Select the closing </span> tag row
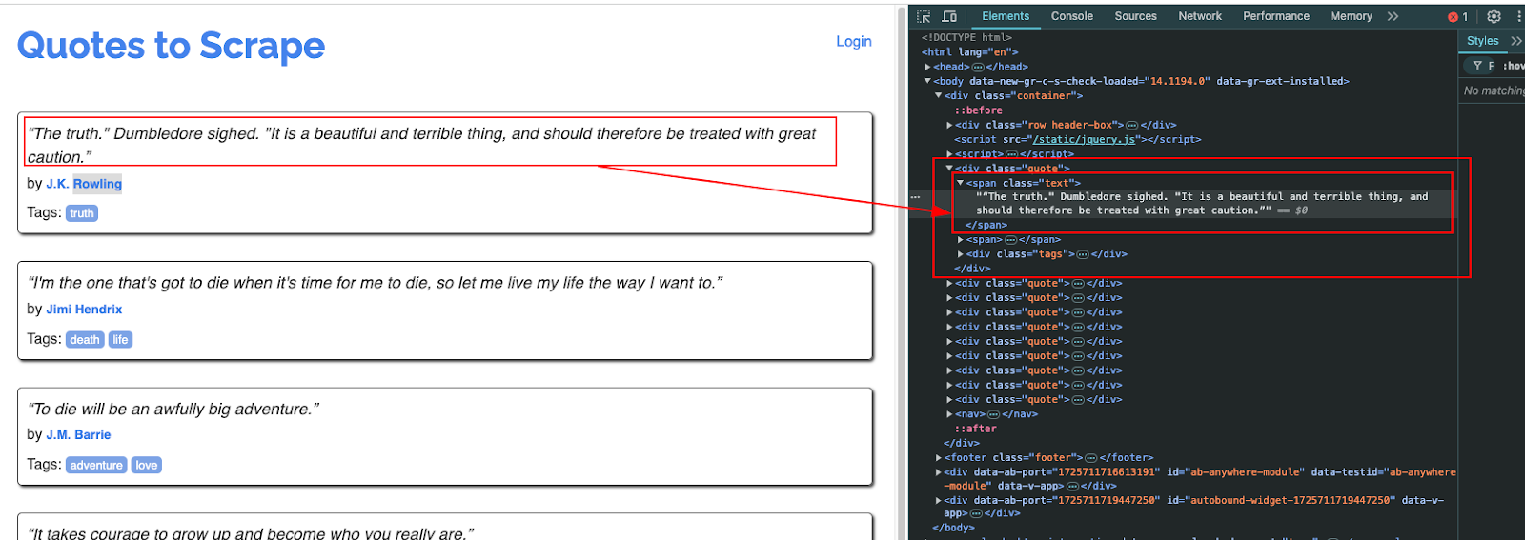 (986, 226)
